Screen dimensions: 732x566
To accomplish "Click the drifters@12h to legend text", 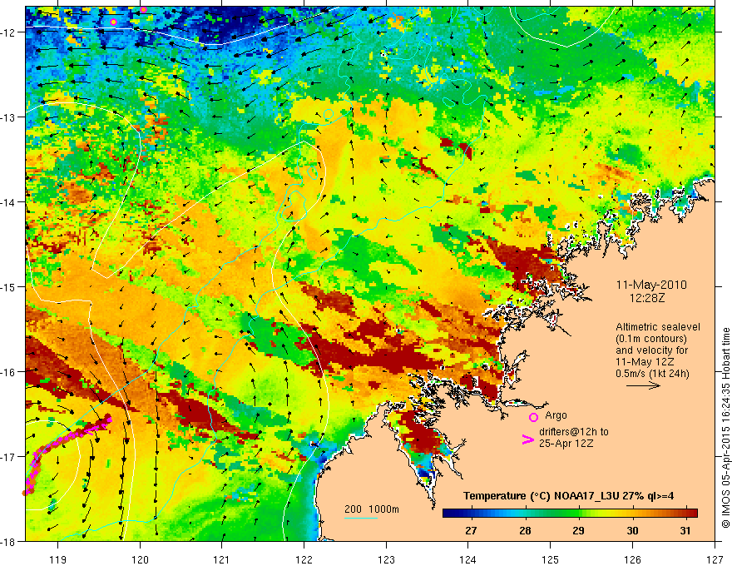I will tap(574, 432).
